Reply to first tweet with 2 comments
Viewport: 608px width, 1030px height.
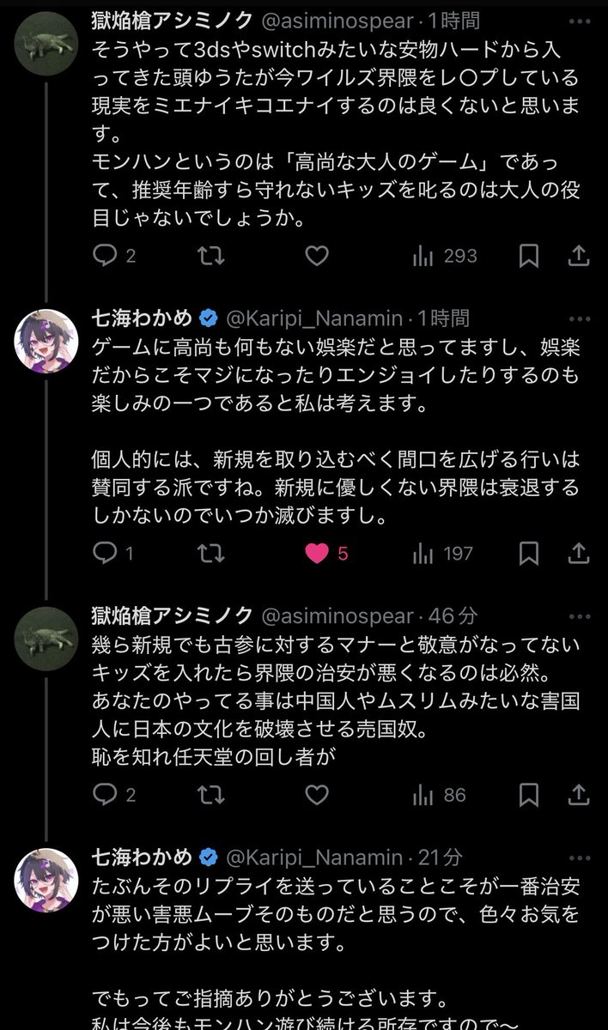[x=105, y=256]
